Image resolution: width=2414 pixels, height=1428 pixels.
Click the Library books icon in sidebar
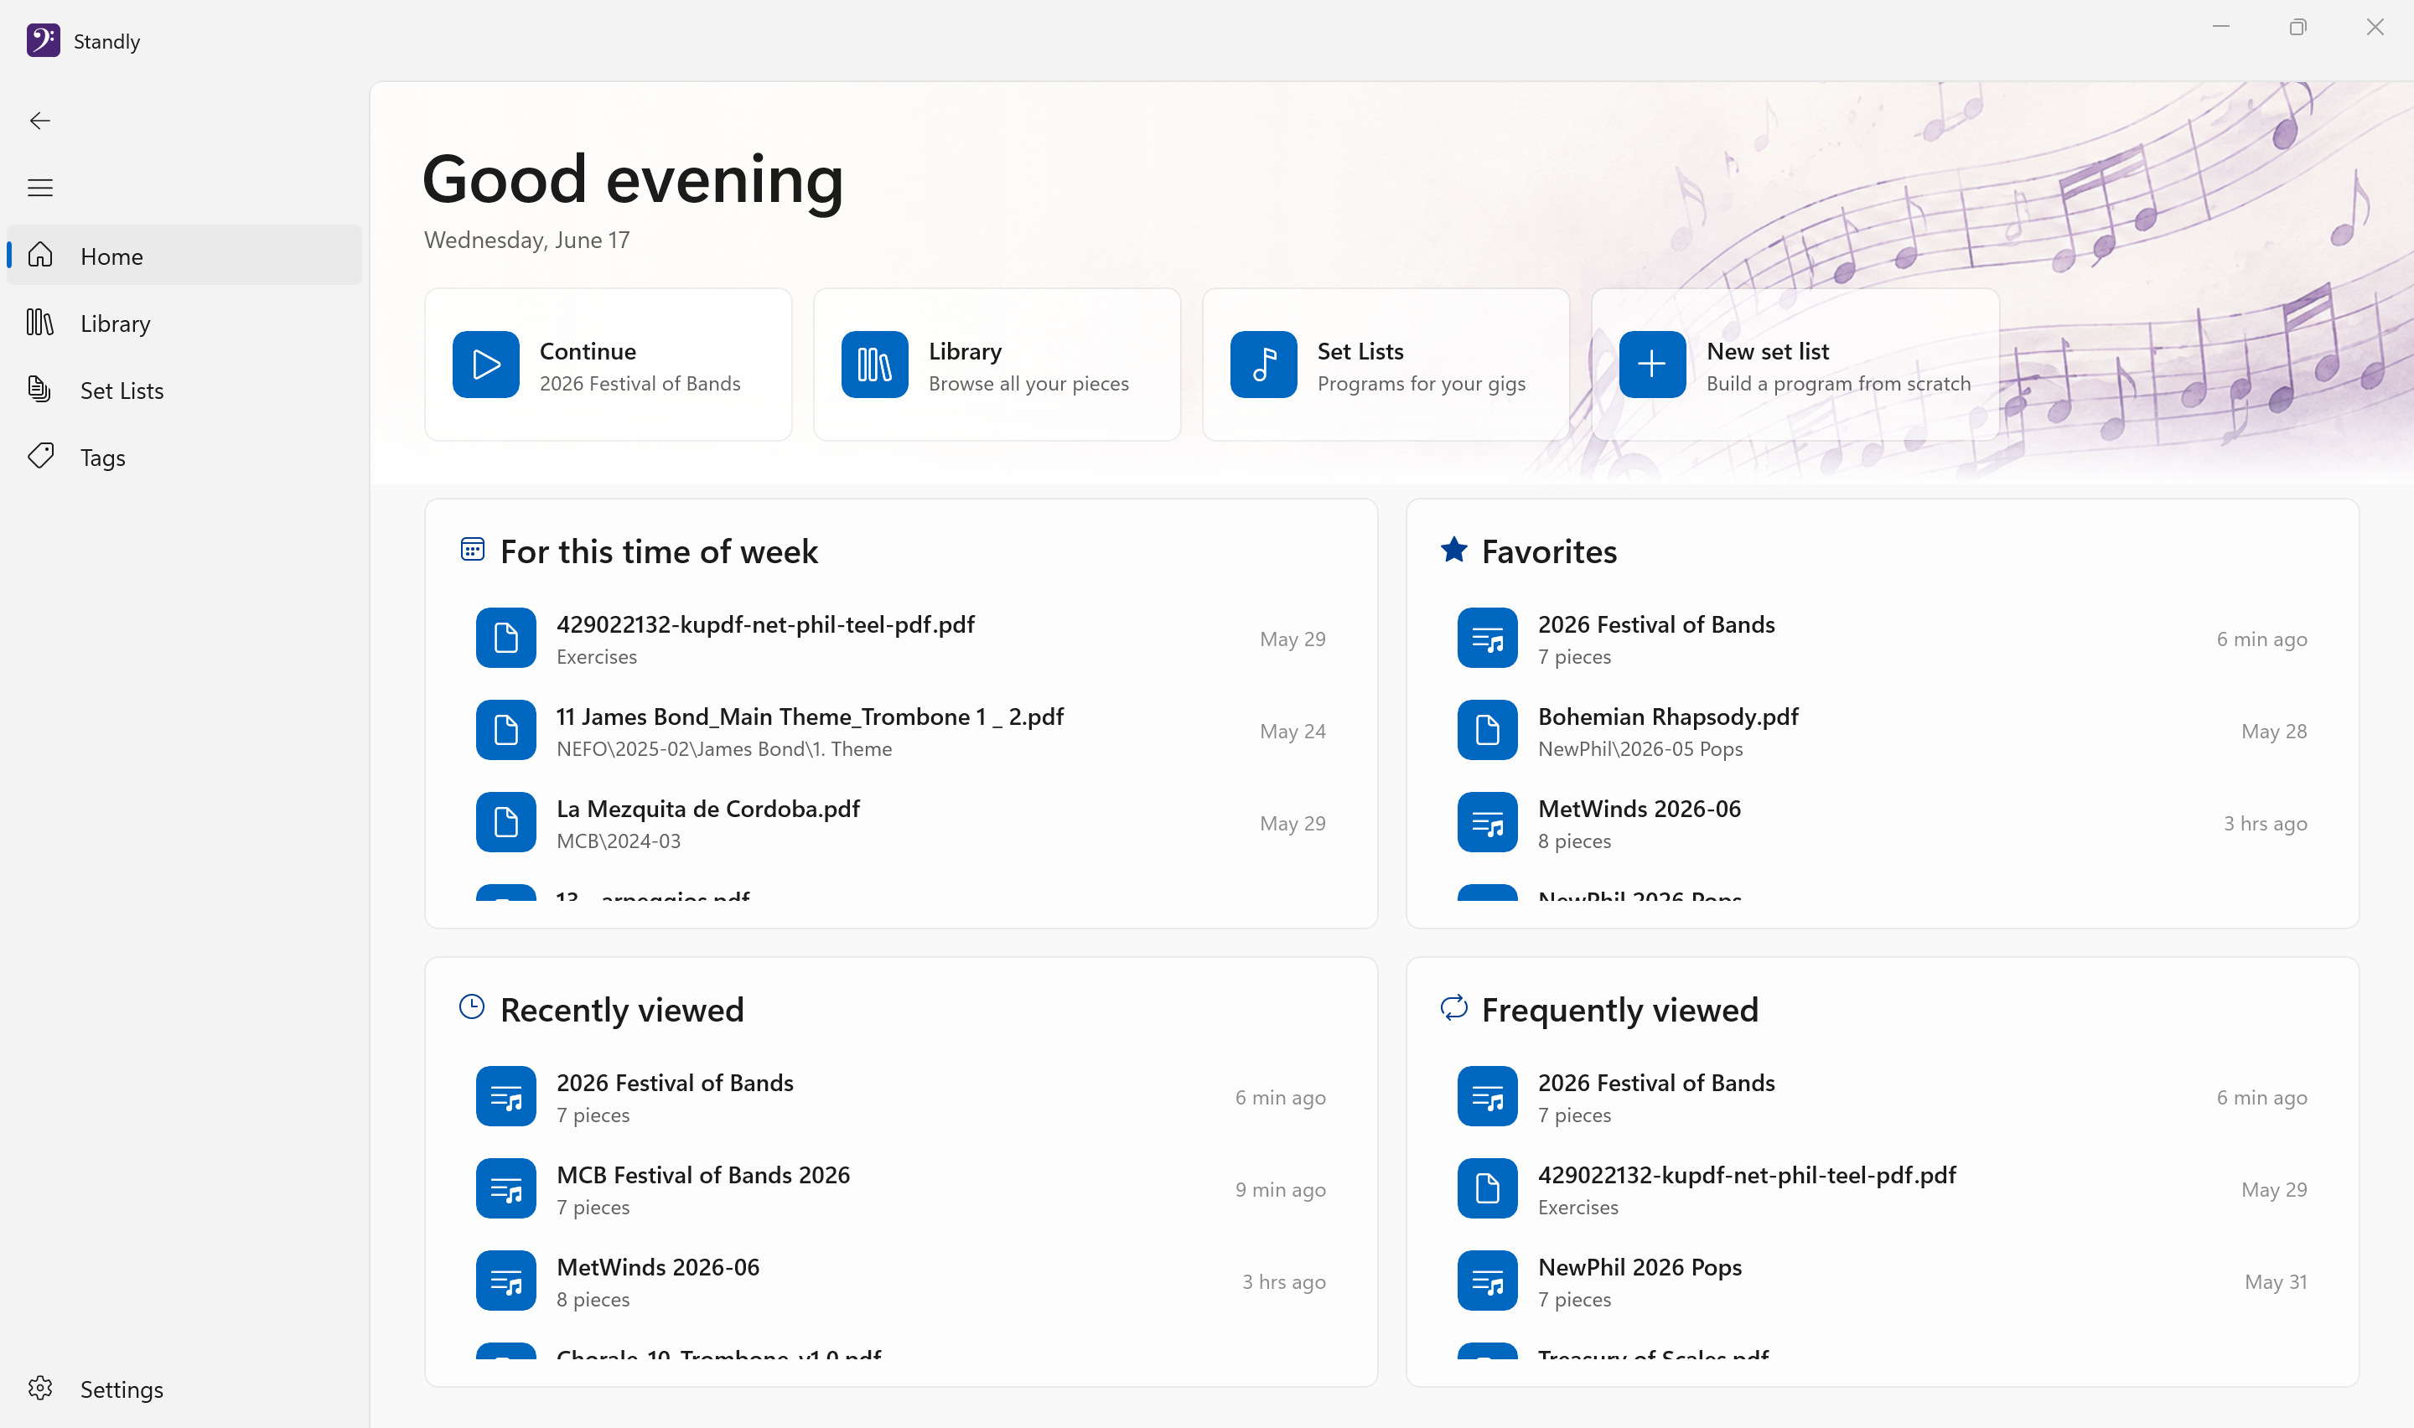tap(40, 323)
